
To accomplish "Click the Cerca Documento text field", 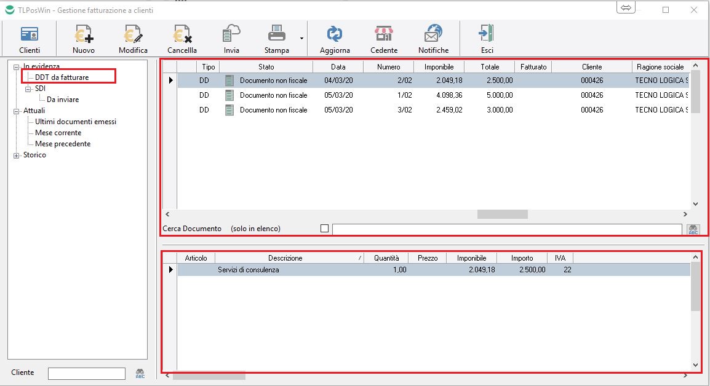I will pyautogui.click(x=506, y=229).
